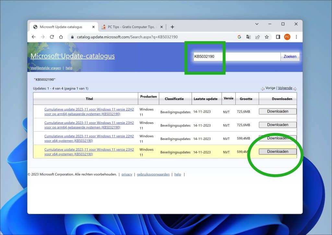332x235 pixels.
Task: Click the Vorige previous arrow icon
Action: (x=263, y=89)
